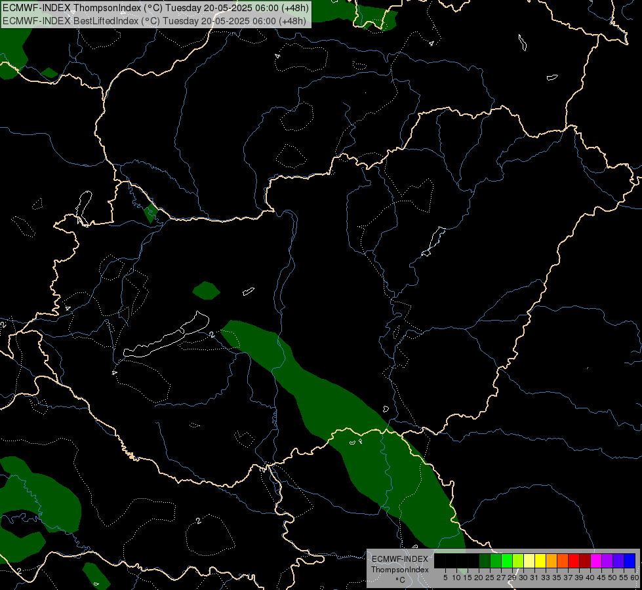Click the legend tick value 30

coord(523,578)
